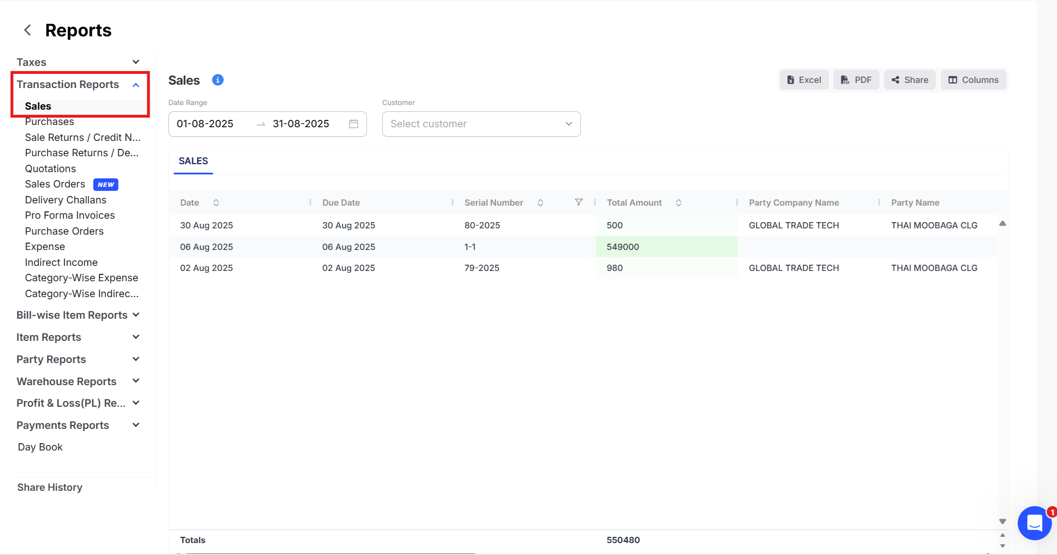Export report to Excel
1057x555 pixels.
(804, 80)
